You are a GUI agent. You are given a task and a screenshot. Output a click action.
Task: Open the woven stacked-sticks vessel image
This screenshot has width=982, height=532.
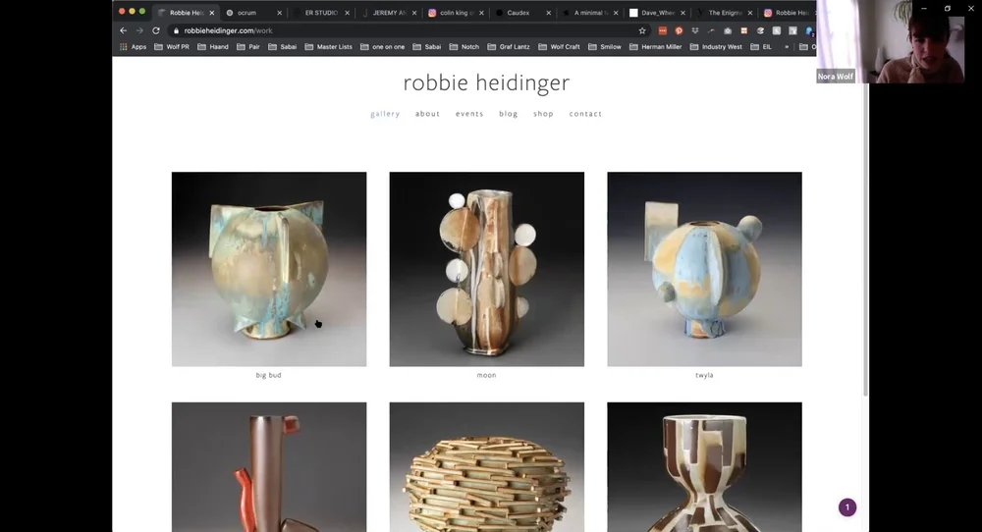pos(487,467)
